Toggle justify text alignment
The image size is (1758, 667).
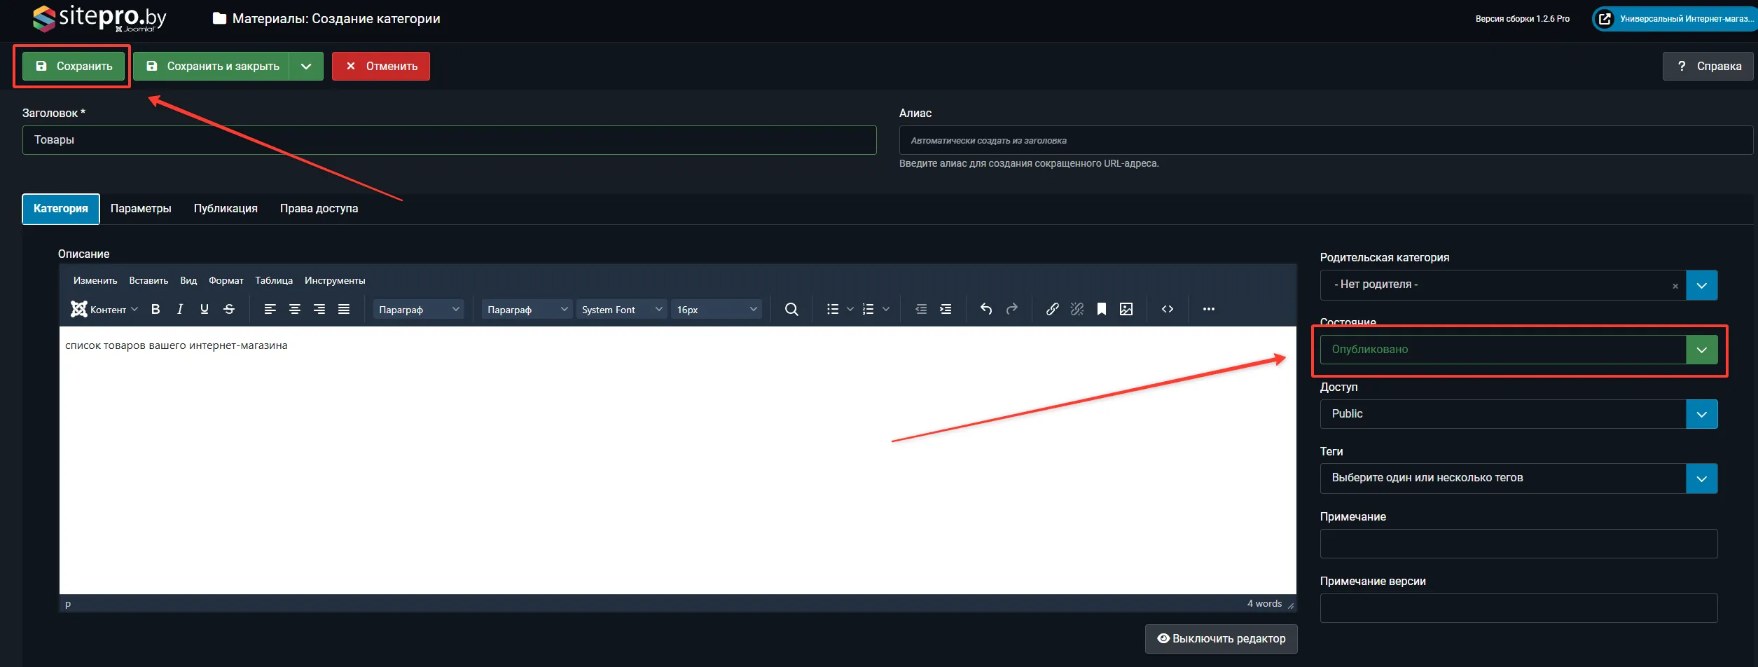pyautogui.click(x=344, y=310)
